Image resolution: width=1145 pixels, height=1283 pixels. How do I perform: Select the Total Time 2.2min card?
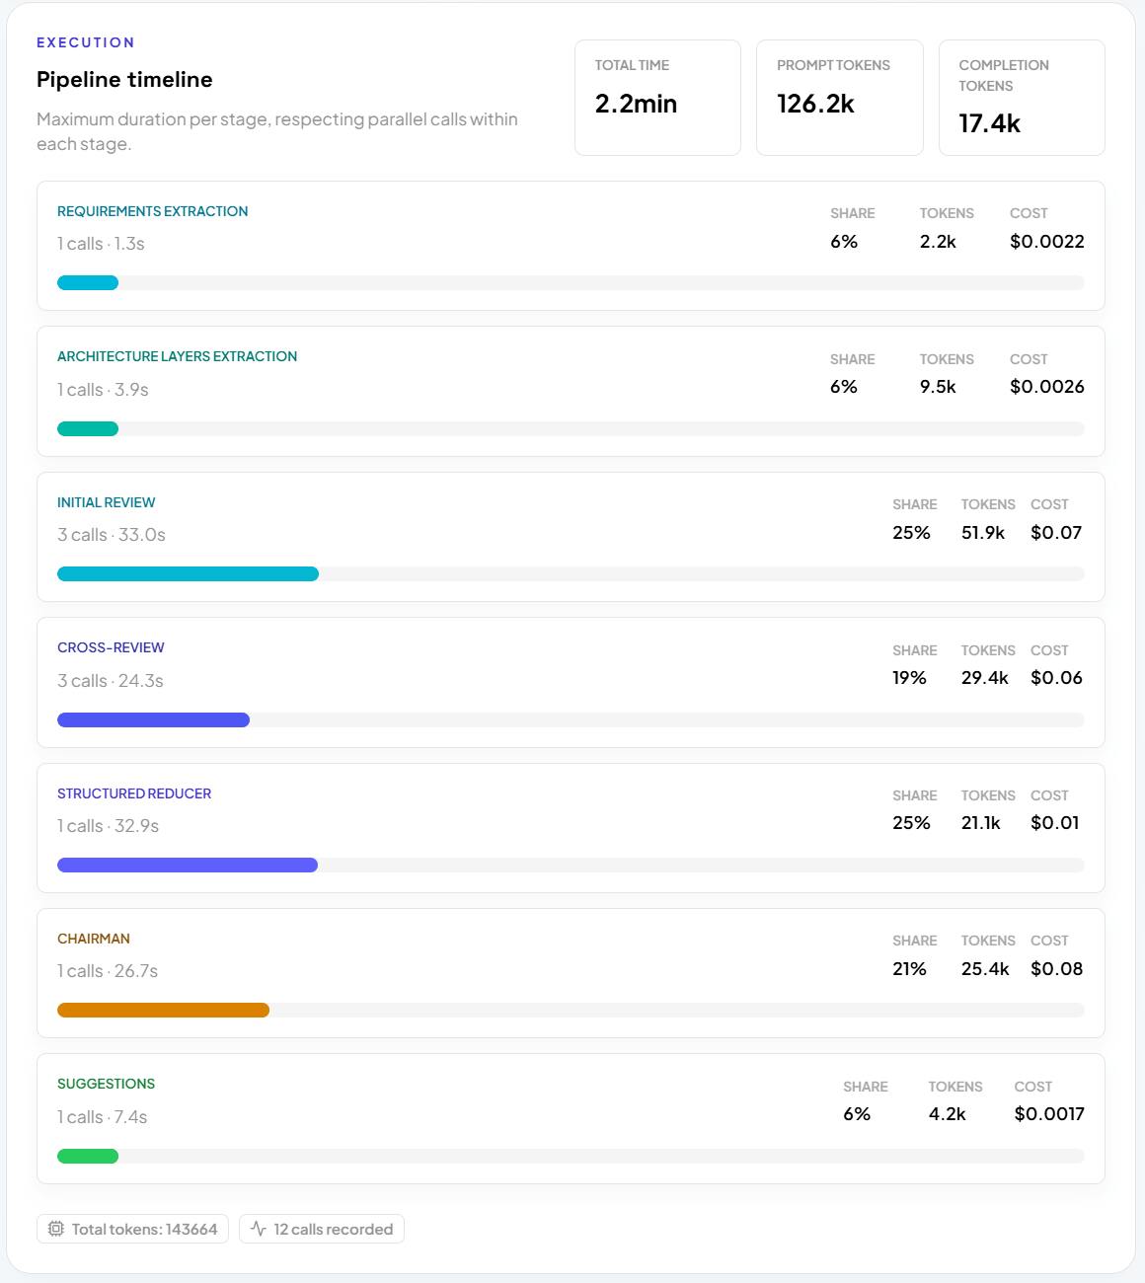pyautogui.click(x=657, y=98)
